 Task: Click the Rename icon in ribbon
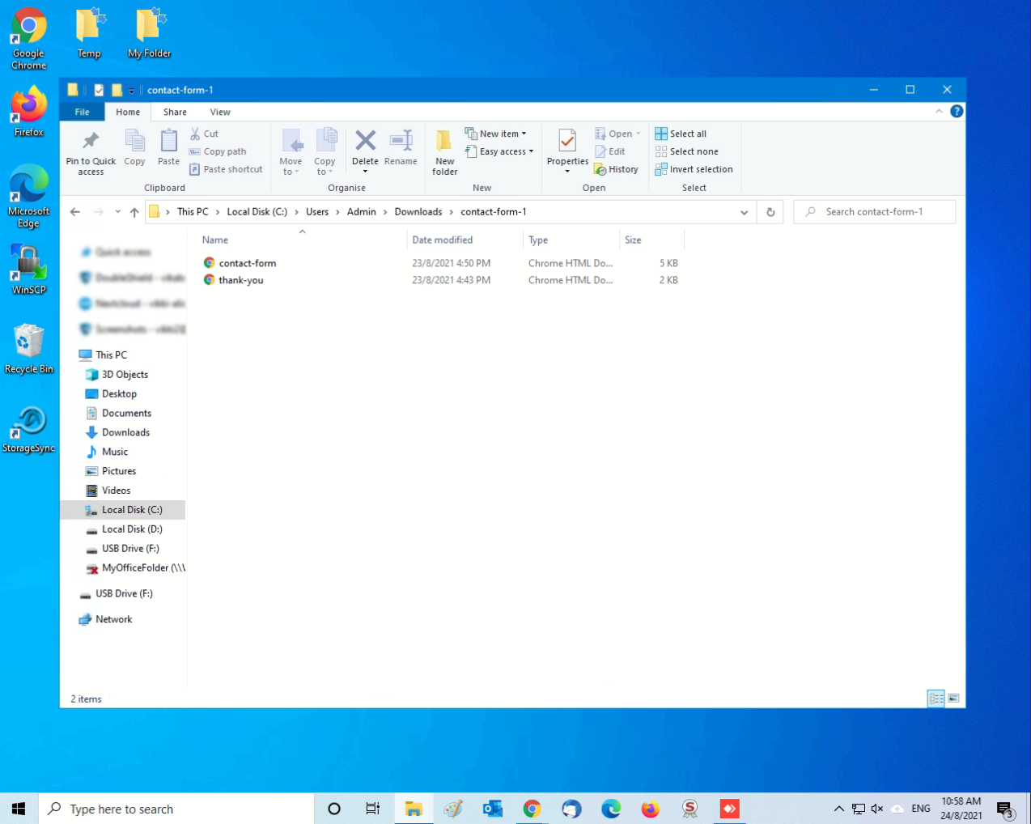point(401,142)
